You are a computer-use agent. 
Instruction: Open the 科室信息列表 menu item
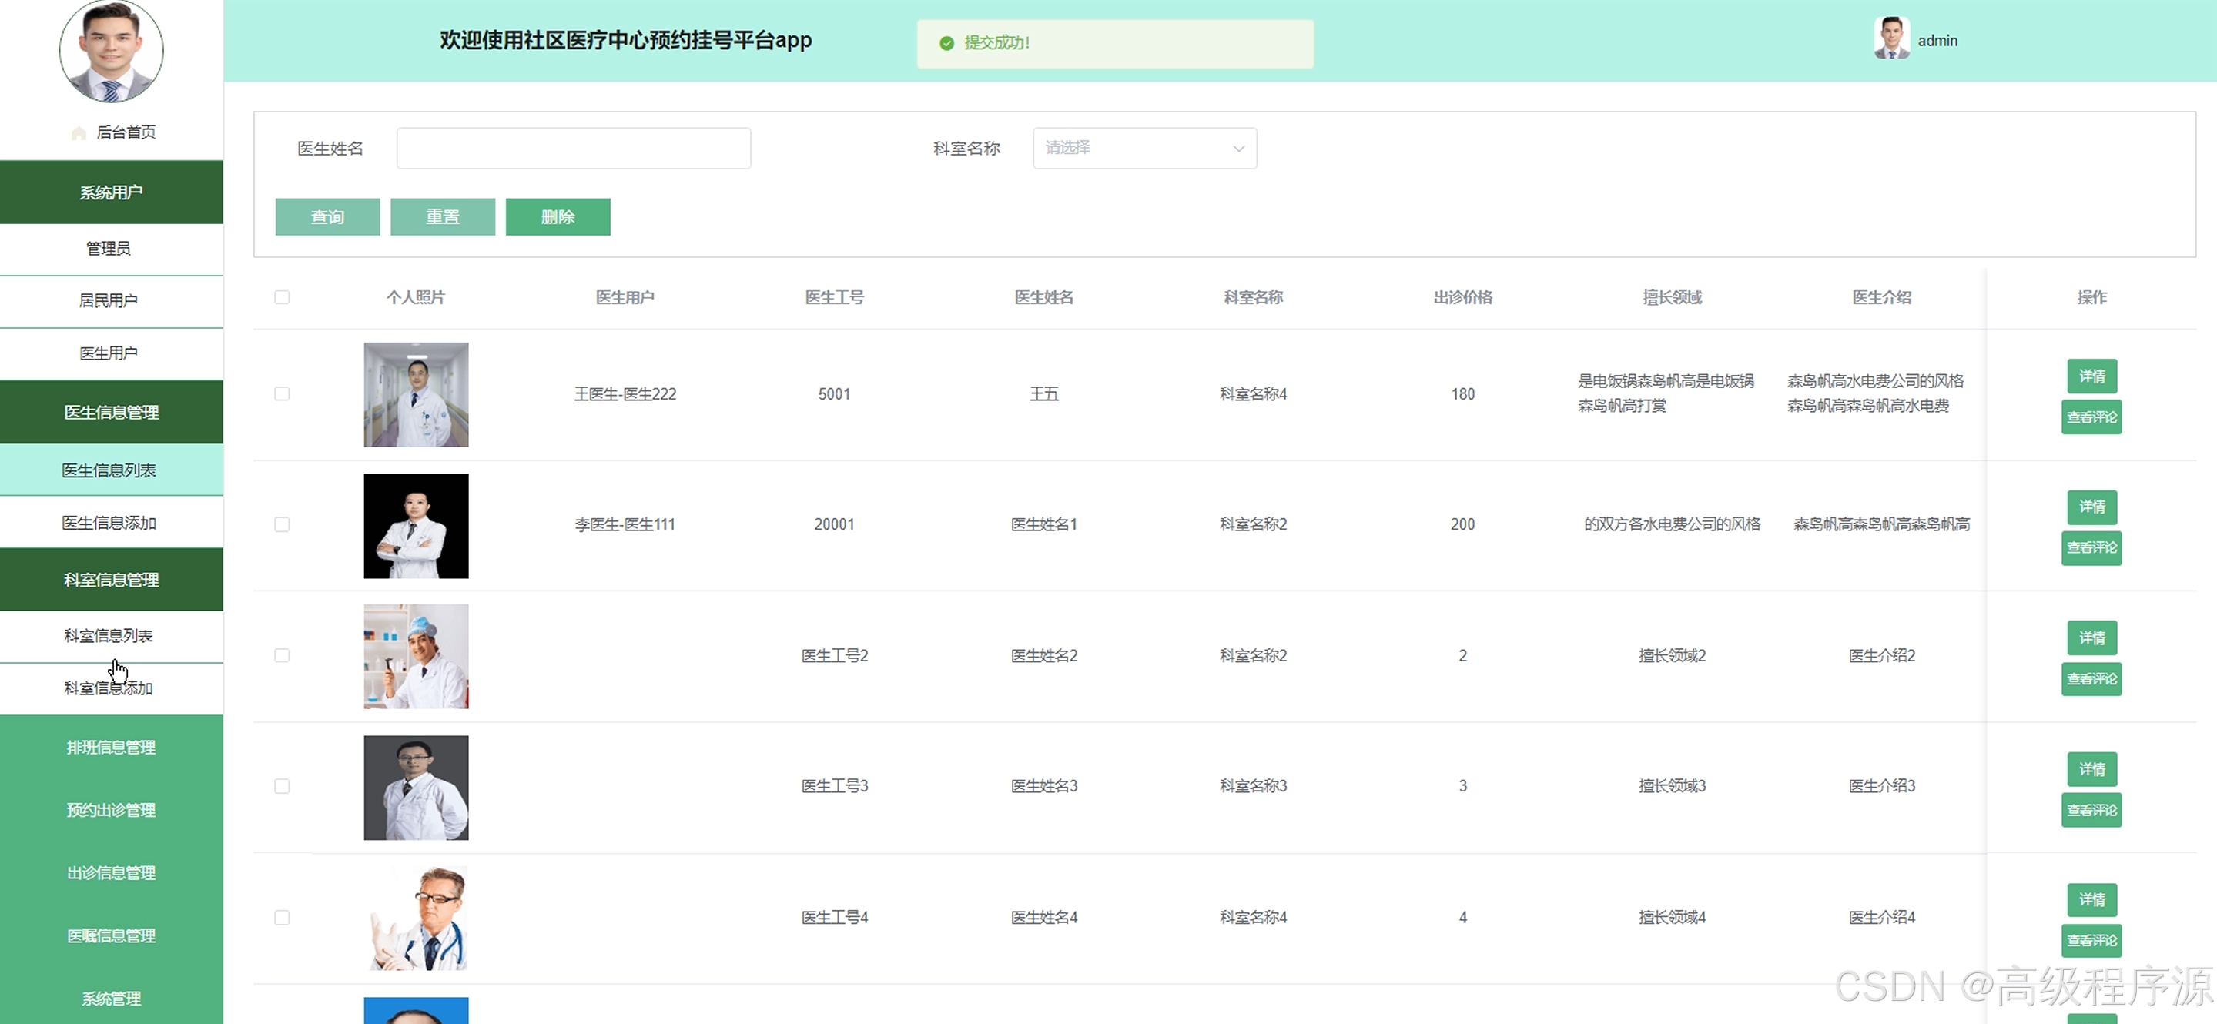109,636
